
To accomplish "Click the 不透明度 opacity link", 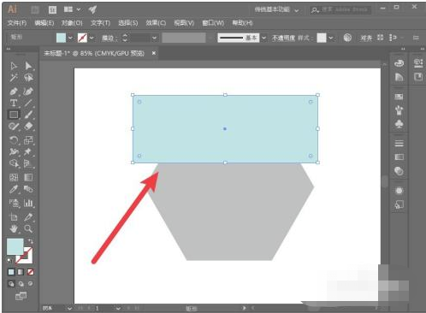I will click(283, 38).
